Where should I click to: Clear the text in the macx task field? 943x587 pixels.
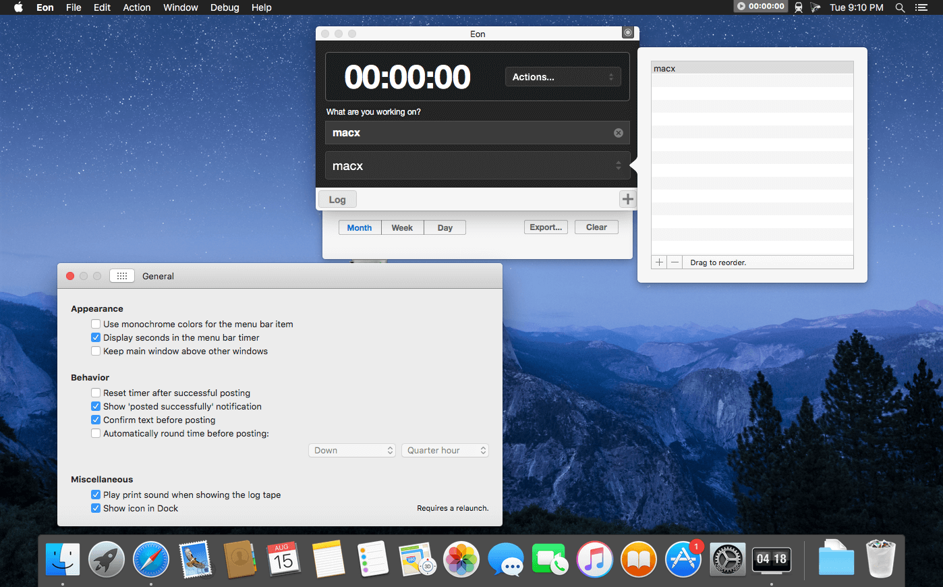[x=618, y=133]
